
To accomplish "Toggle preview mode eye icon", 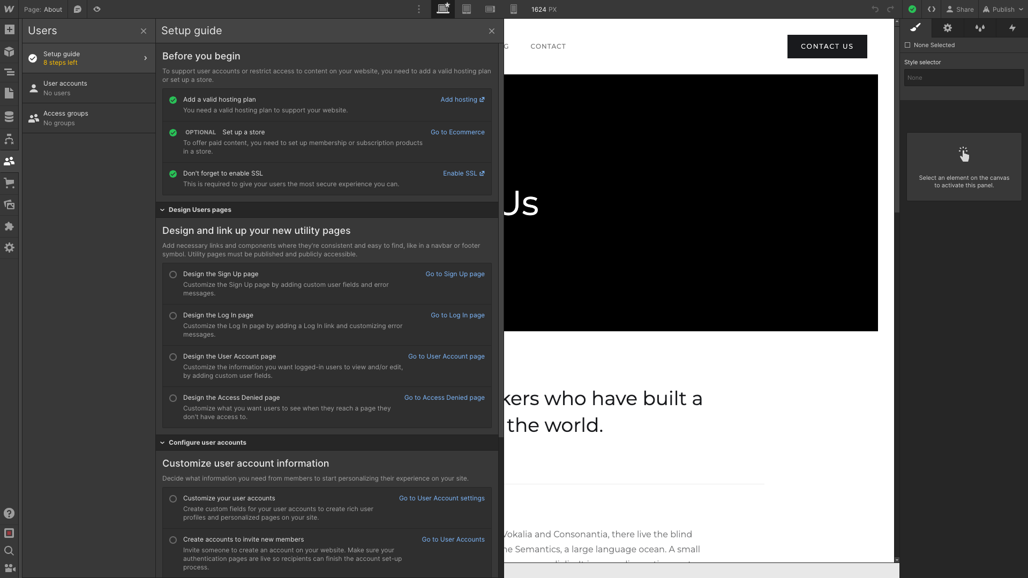I will [x=97, y=9].
